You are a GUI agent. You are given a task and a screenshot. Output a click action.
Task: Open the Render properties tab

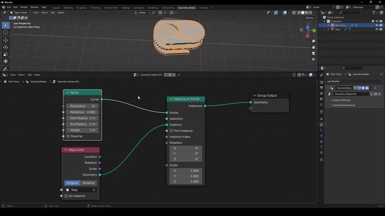[x=321, y=82]
